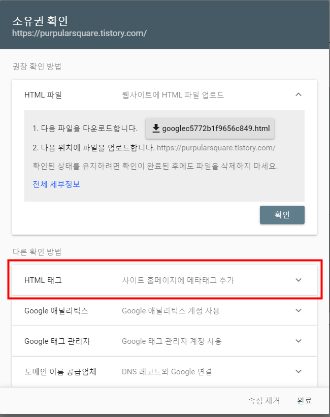Select the Google 태그 관리자 row label
Screen dimensions: 330x417
pos(57,341)
